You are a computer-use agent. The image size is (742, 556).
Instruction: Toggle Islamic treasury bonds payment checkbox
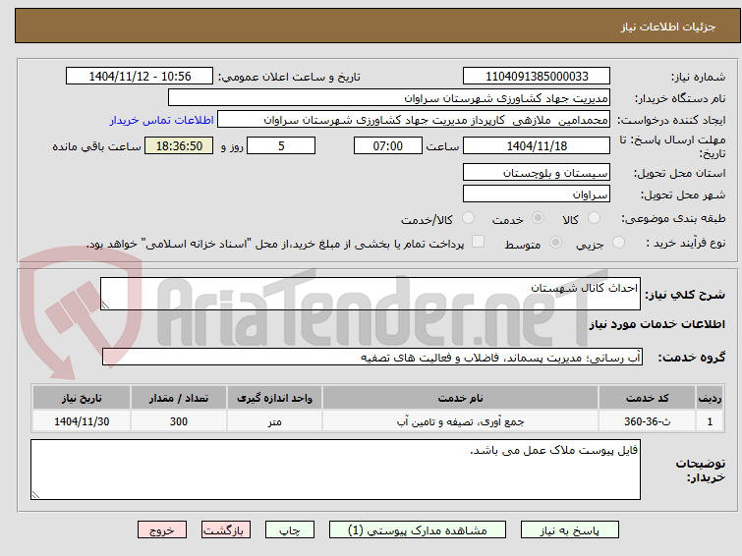pyautogui.click(x=479, y=242)
